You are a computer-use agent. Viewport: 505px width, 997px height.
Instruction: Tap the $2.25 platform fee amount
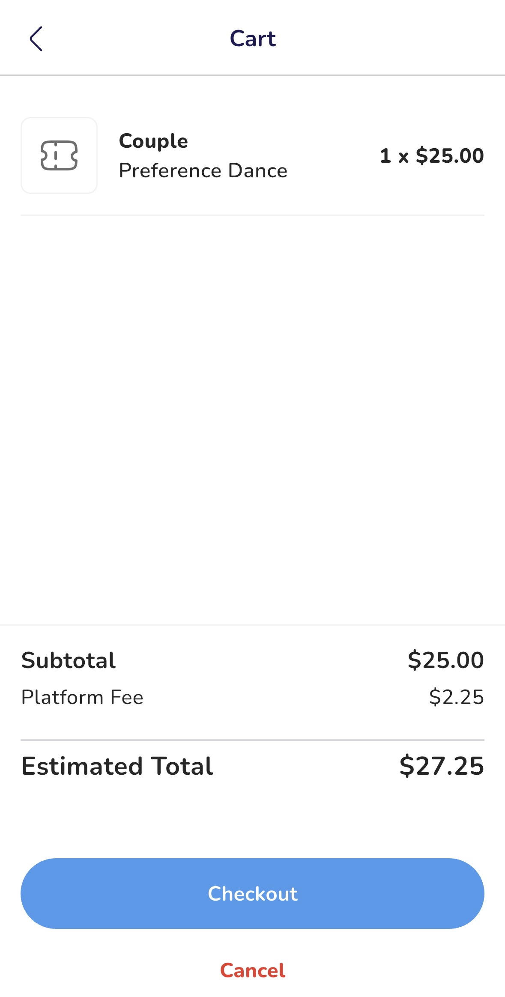pos(457,697)
